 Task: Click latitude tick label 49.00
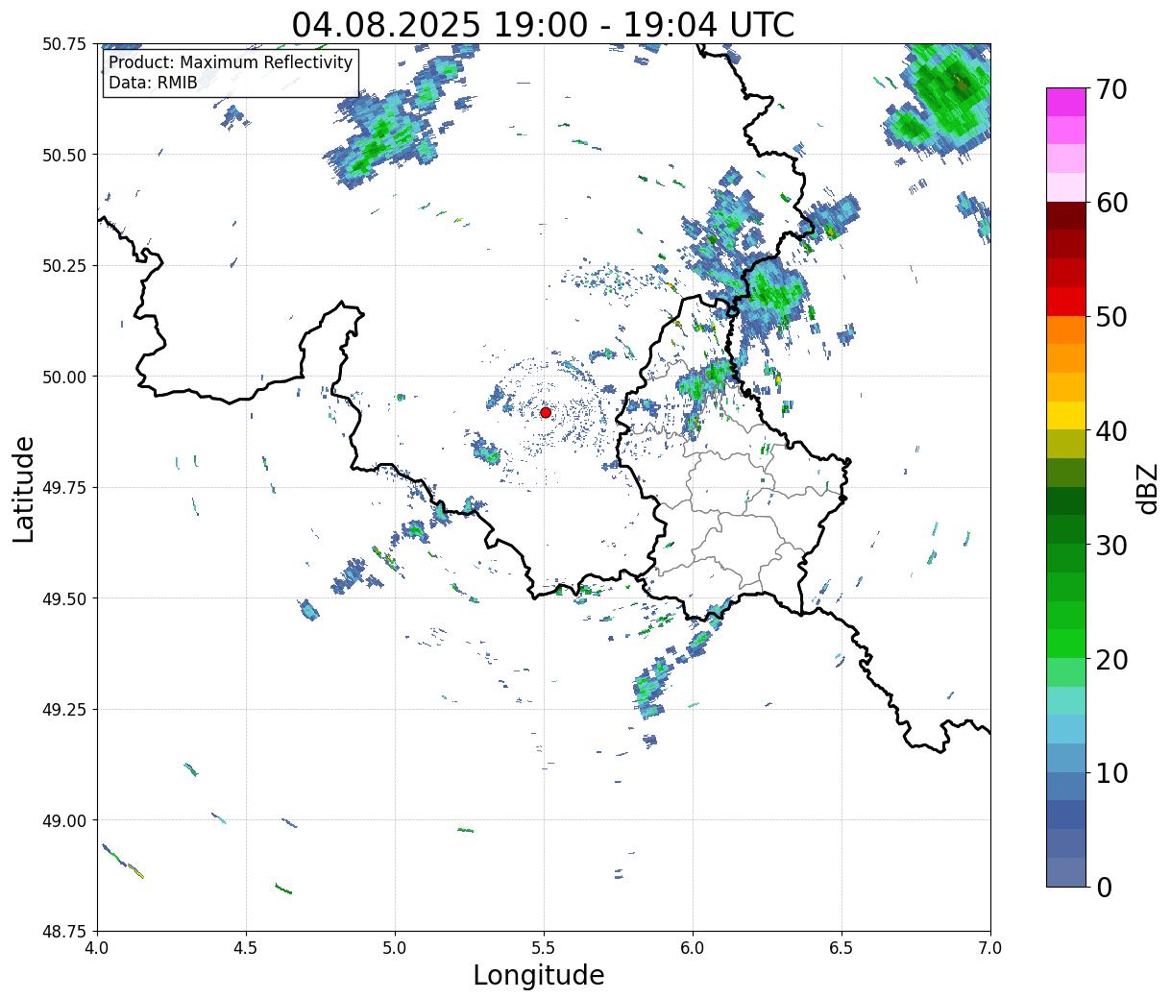(64, 820)
